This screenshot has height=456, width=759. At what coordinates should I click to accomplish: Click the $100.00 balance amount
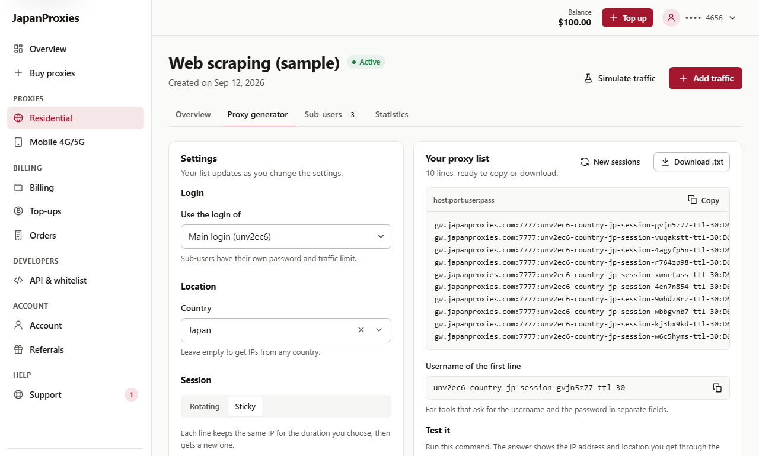[x=575, y=23]
